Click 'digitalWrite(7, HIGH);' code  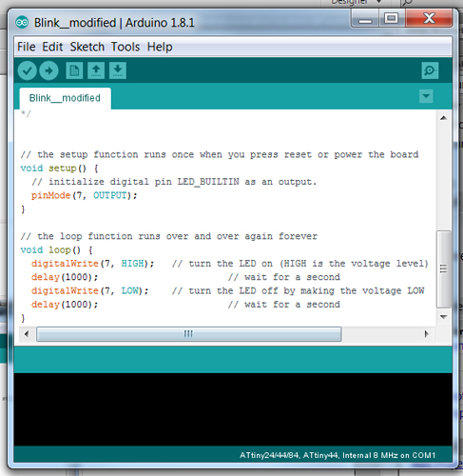click(92, 264)
